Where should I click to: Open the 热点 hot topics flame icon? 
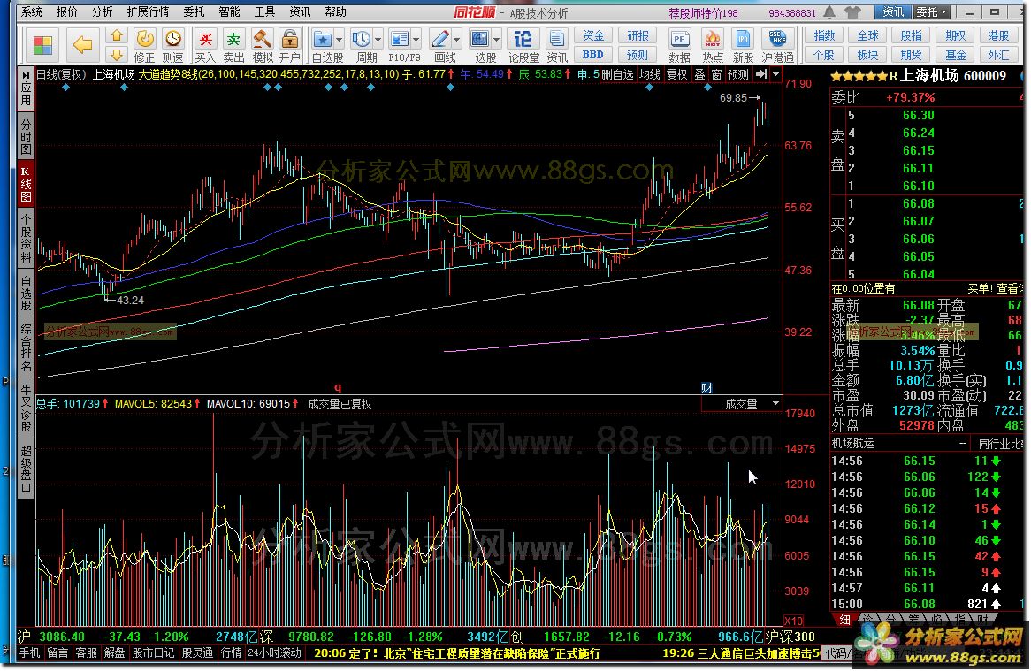tap(712, 45)
